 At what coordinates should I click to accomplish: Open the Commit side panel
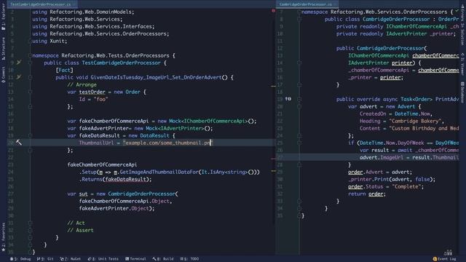pos(3,74)
